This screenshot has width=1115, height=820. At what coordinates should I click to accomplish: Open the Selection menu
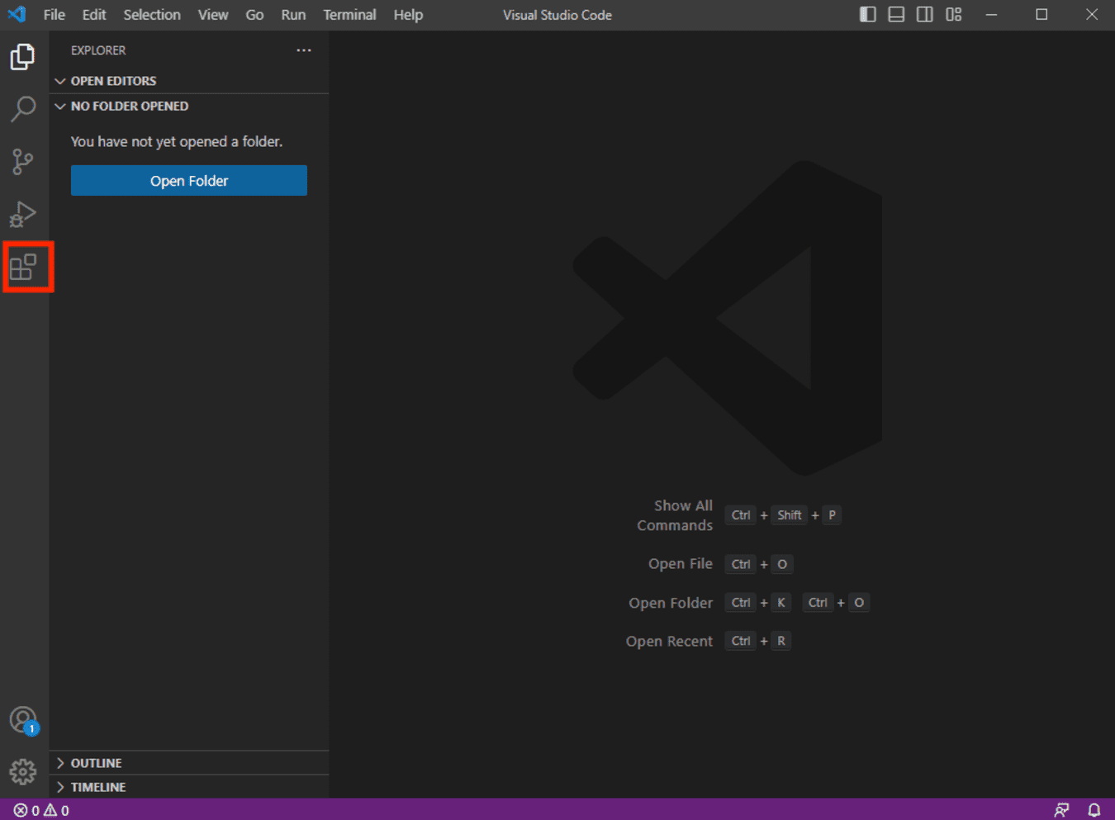(x=152, y=15)
